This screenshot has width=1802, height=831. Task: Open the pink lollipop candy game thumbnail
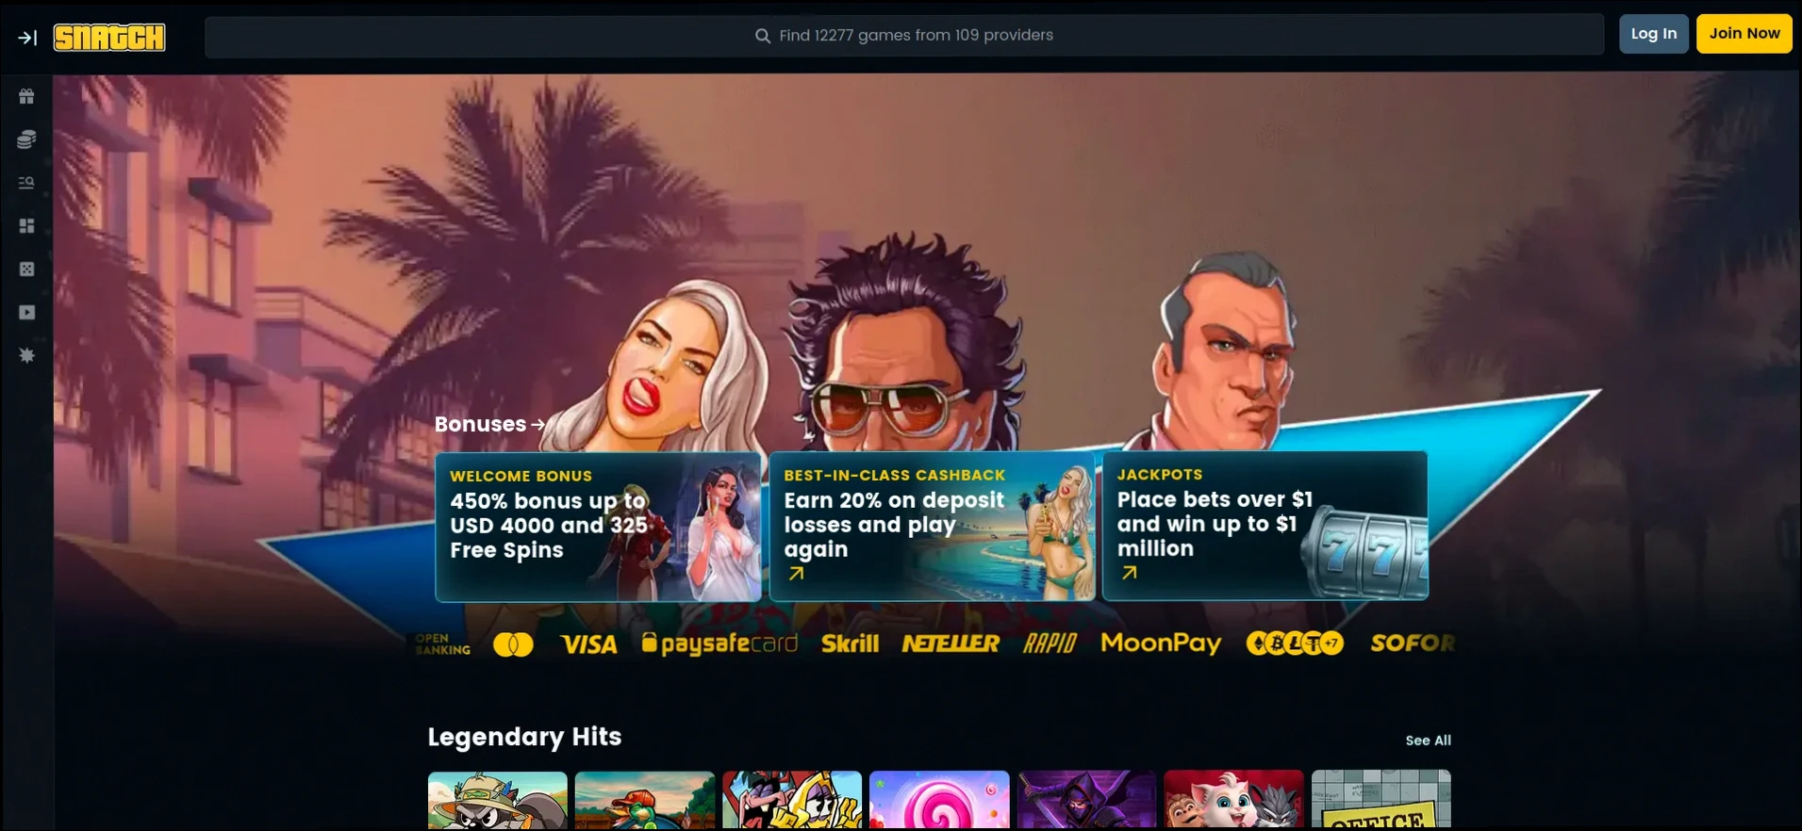pos(939,801)
